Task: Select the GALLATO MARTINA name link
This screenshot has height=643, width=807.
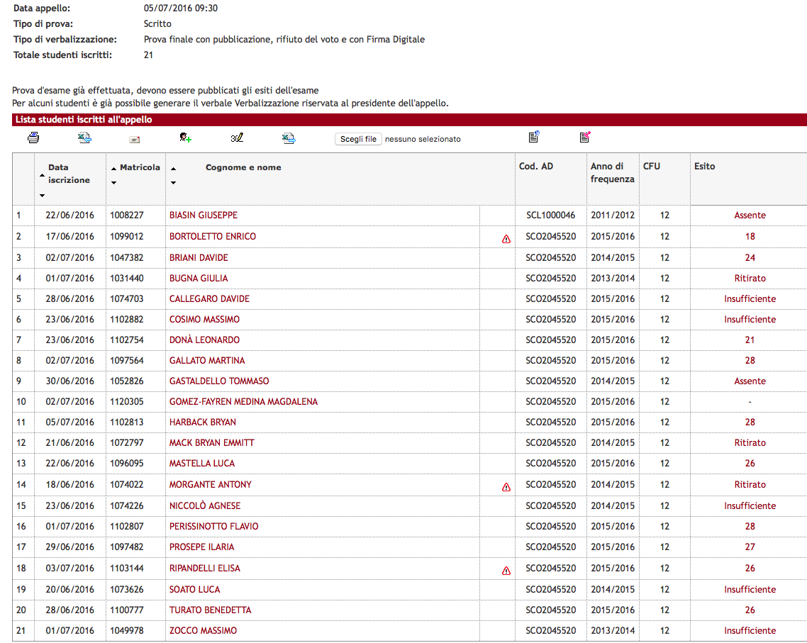Action: [x=207, y=361]
